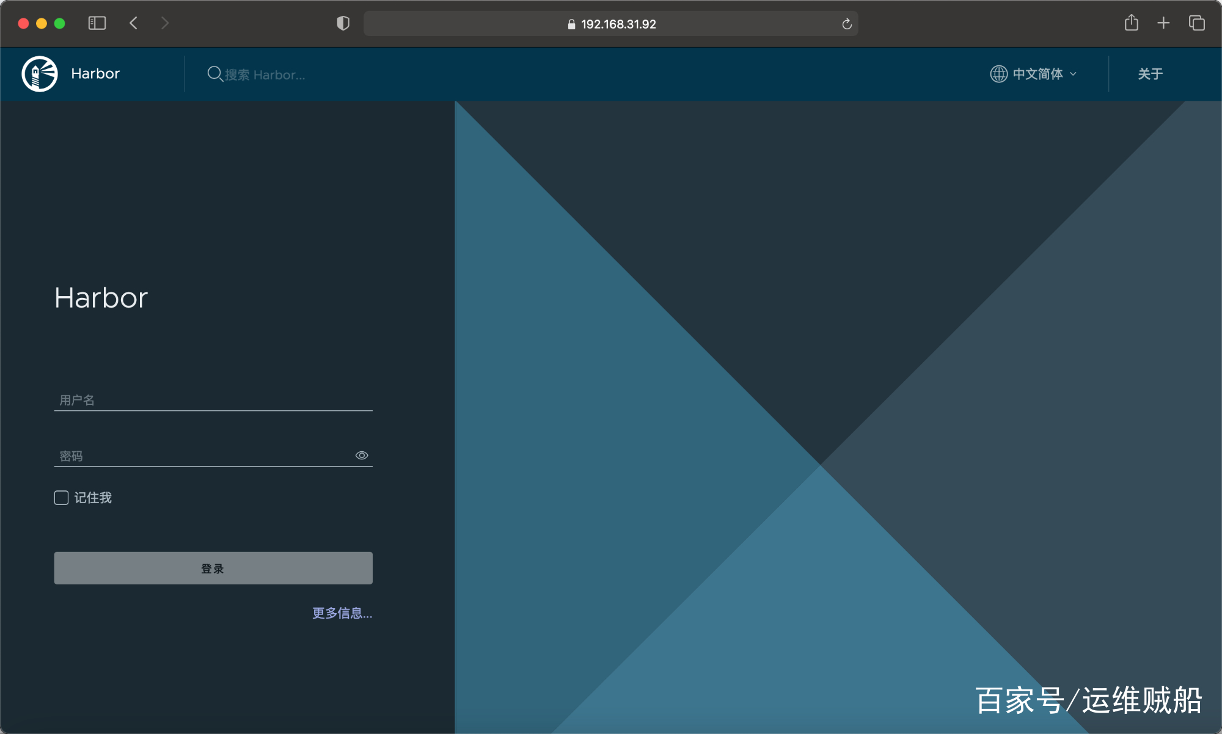Viewport: 1222px width, 734px height.
Task: Click the globe language icon
Action: coord(998,74)
